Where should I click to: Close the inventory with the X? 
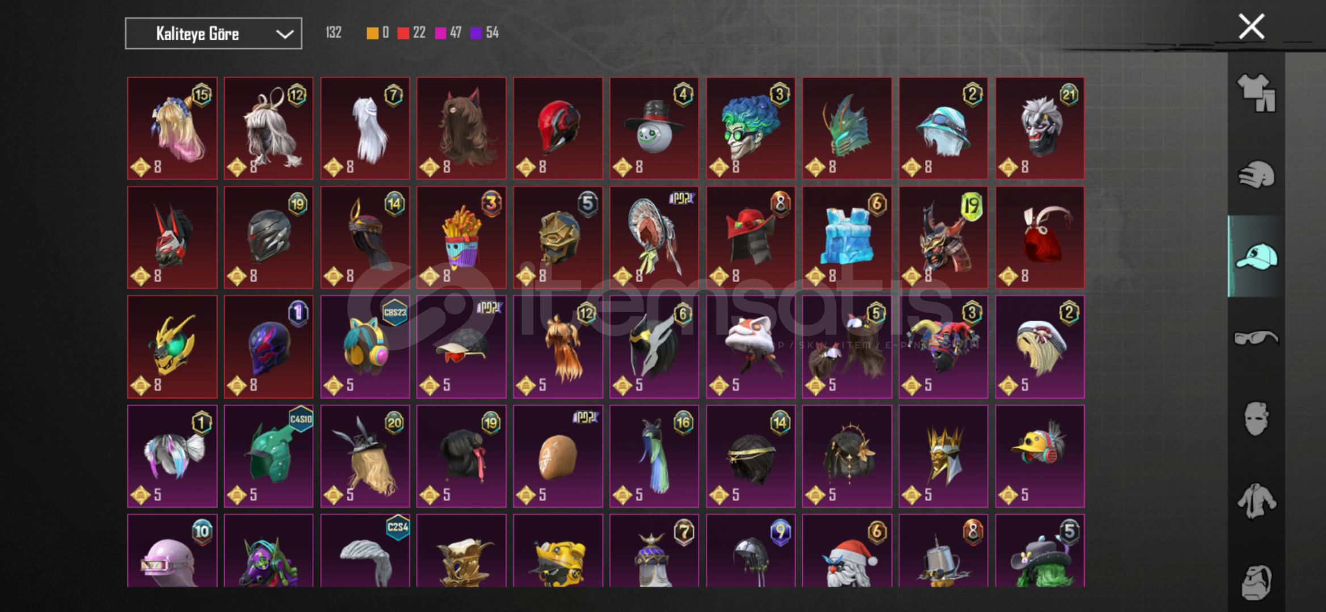point(1251,27)
